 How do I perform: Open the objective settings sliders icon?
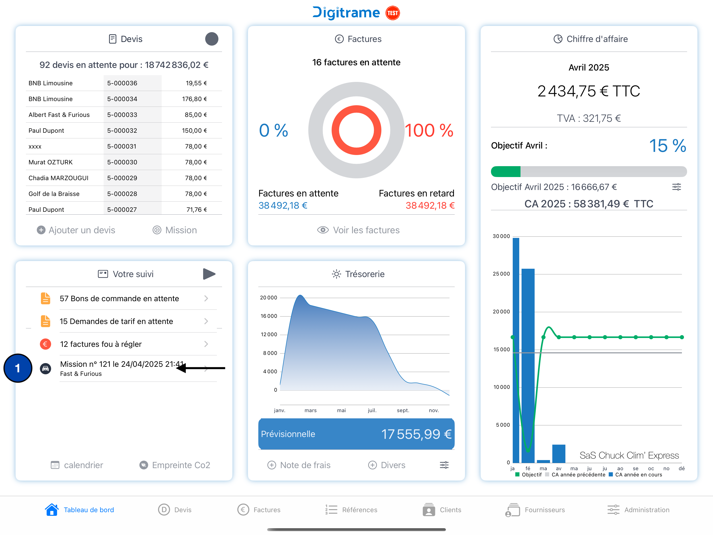pos(676,187)
